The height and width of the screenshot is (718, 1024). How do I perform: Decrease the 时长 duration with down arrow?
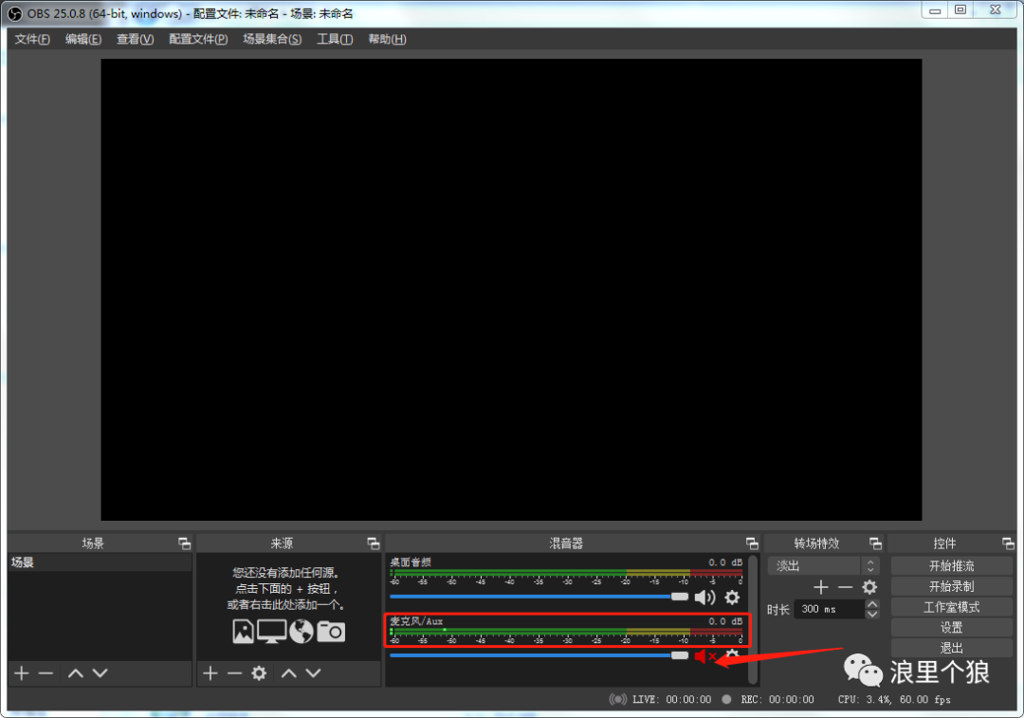(x=872, y=614)
